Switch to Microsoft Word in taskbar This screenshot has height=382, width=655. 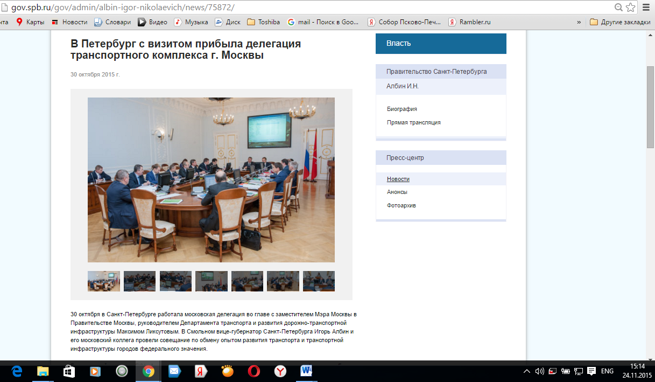[306, 371]
